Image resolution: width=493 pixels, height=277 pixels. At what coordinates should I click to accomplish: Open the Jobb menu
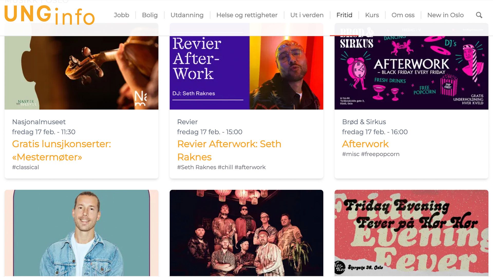click(x=121, y=15)
